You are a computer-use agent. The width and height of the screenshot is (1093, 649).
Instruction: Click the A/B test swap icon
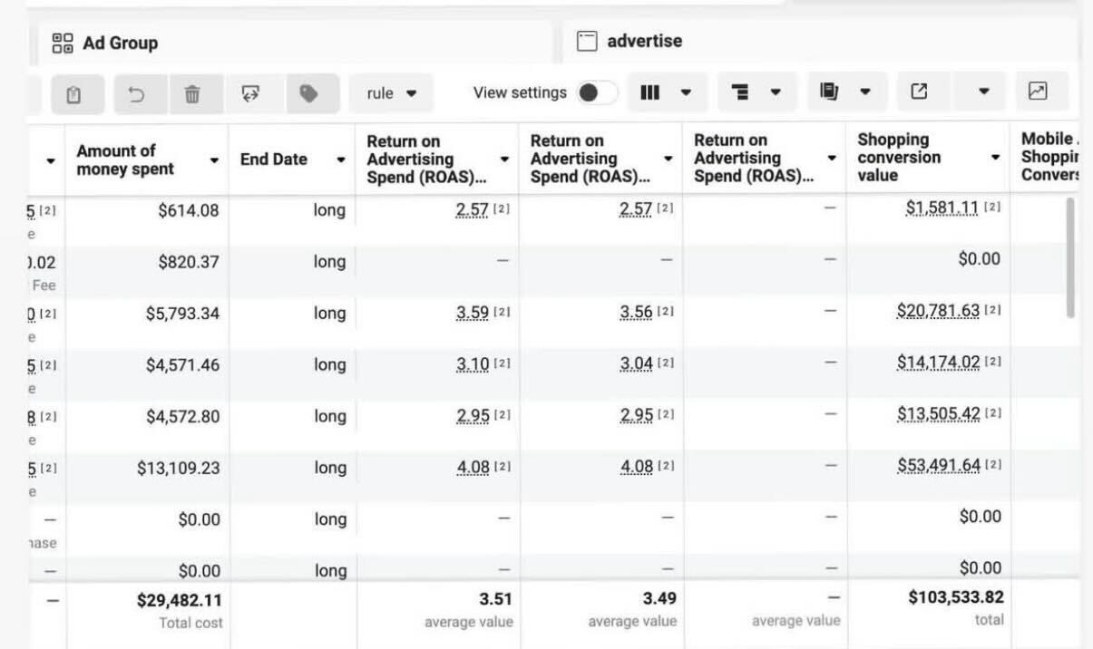[249, 93]
